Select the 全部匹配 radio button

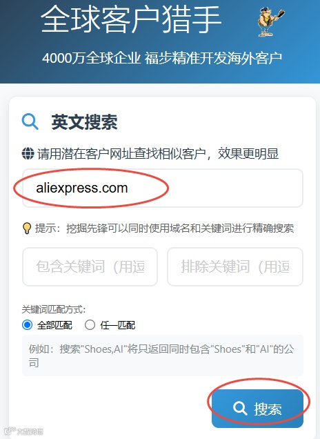point(27,325)
